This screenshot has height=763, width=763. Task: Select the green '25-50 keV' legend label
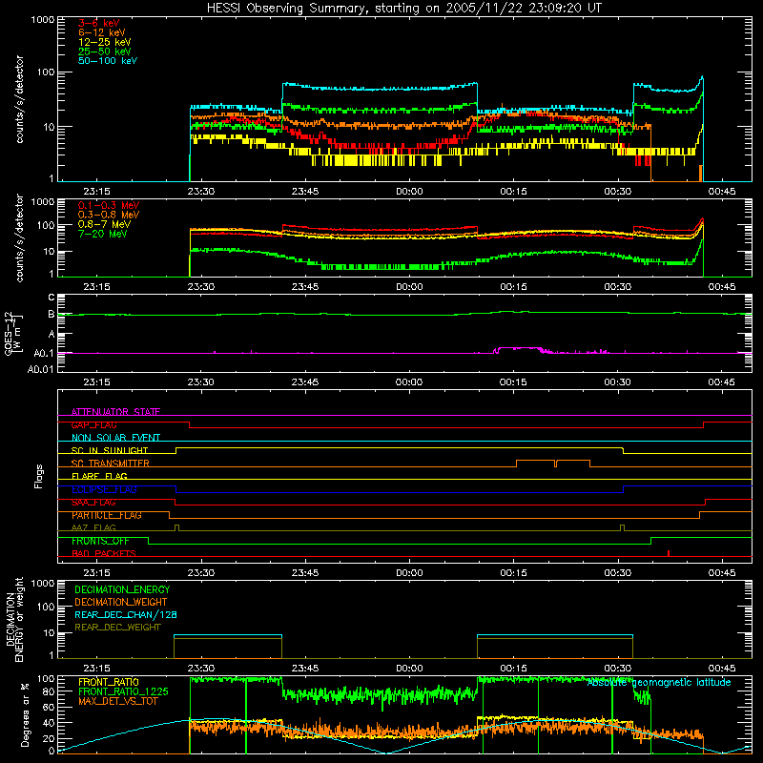point(104,52)
